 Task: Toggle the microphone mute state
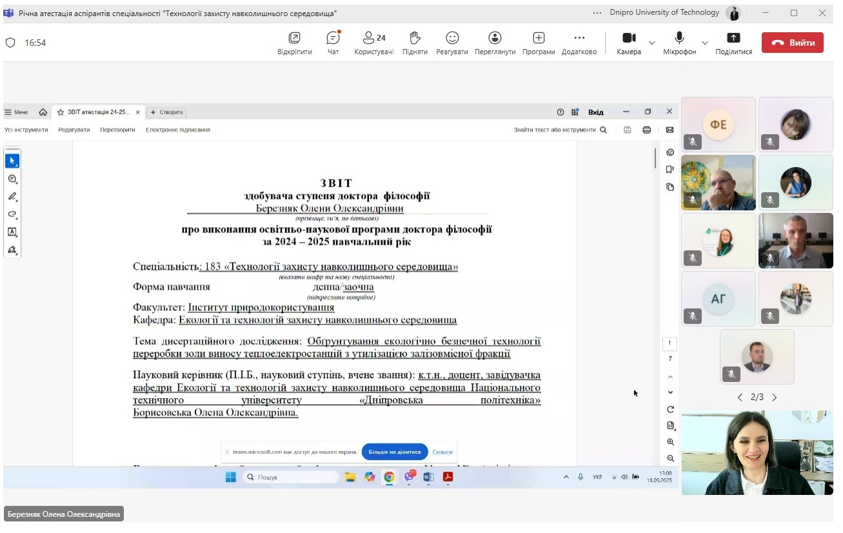click(x=679, y=43)
